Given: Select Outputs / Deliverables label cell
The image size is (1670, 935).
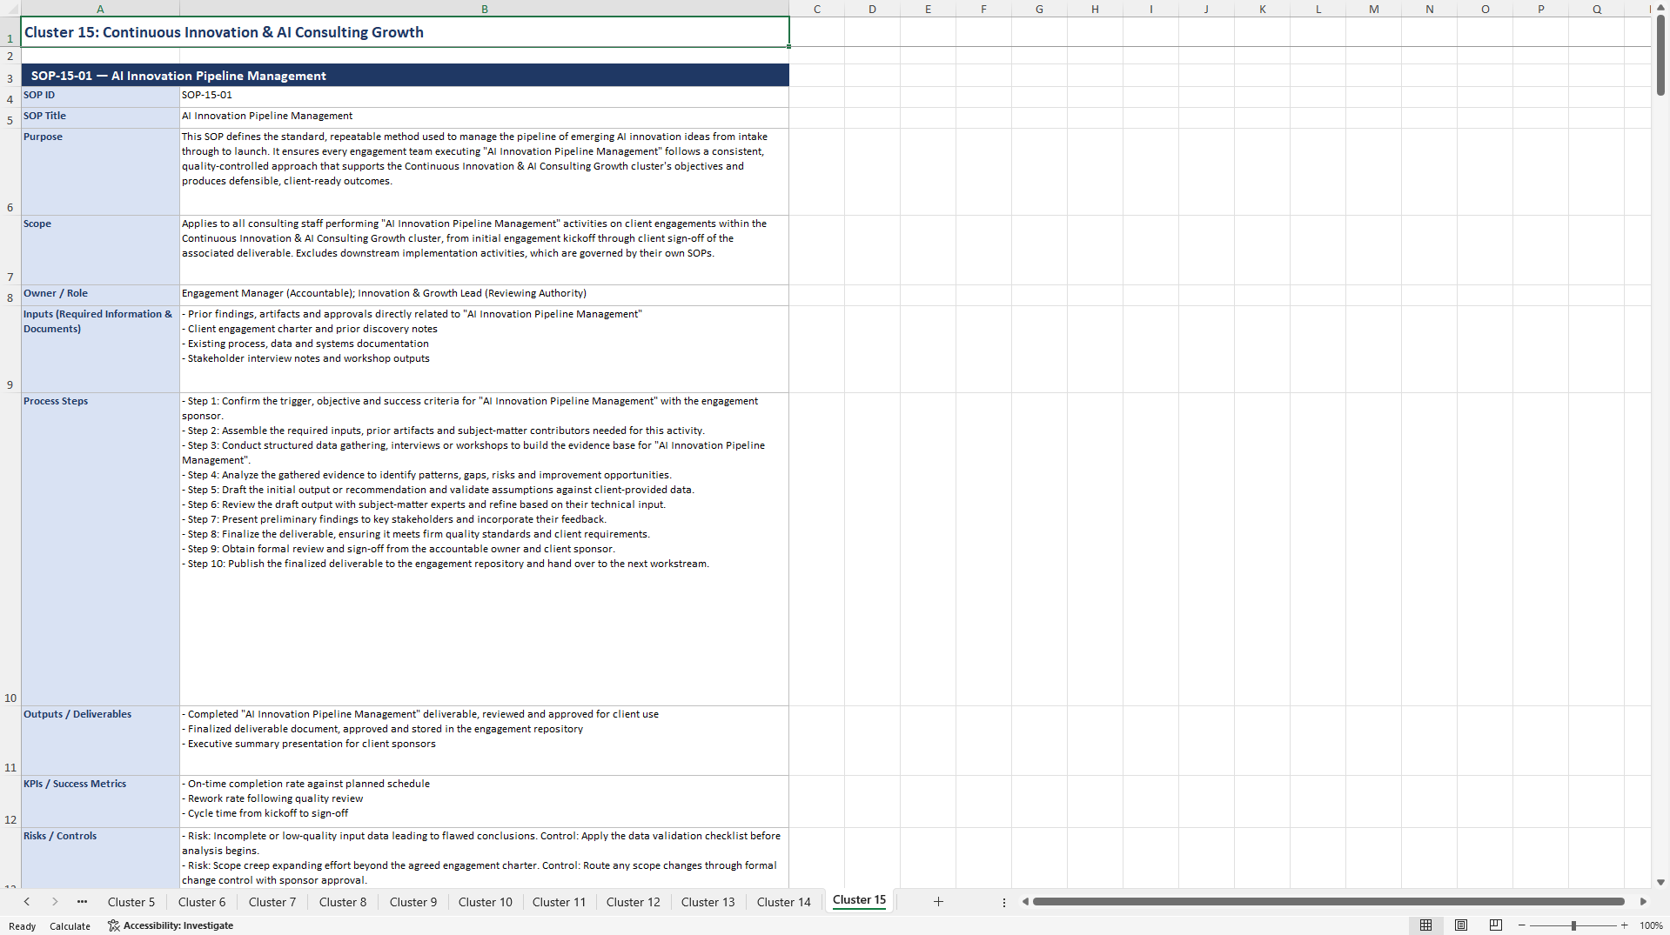Looking at the screenshot, I should pyautogui.click(x=100, y=740).
